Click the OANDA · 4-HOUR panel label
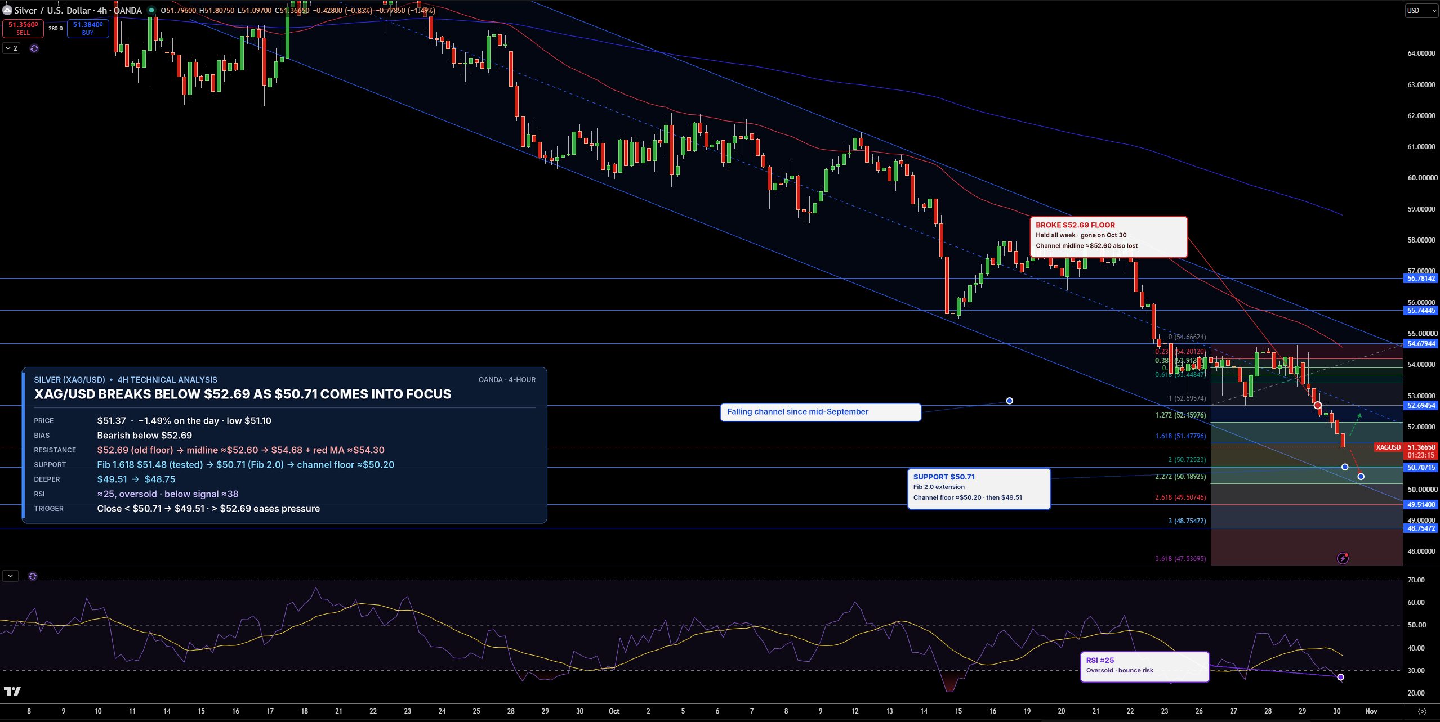Image resolution: width=1440 pixels, height=722 pixels. 507,380
